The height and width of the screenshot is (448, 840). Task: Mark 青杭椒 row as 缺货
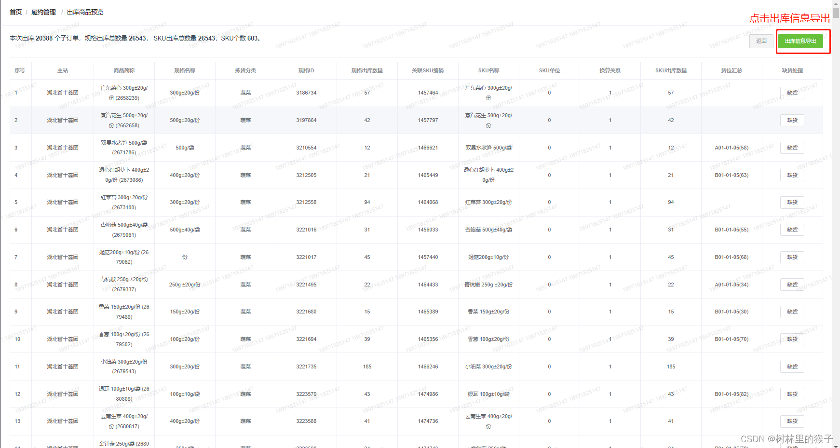click(x=792, y=285)
